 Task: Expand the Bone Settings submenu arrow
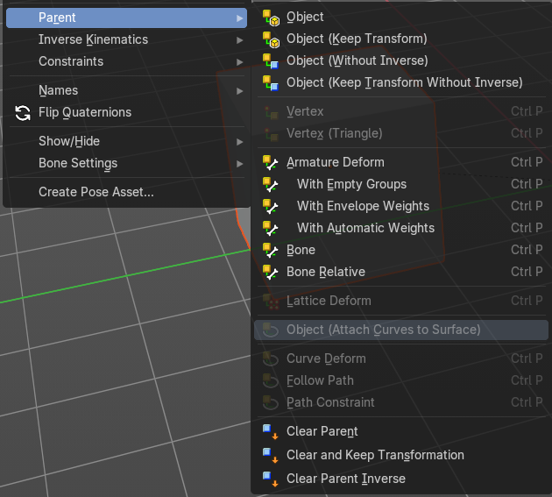click(240, 163)
